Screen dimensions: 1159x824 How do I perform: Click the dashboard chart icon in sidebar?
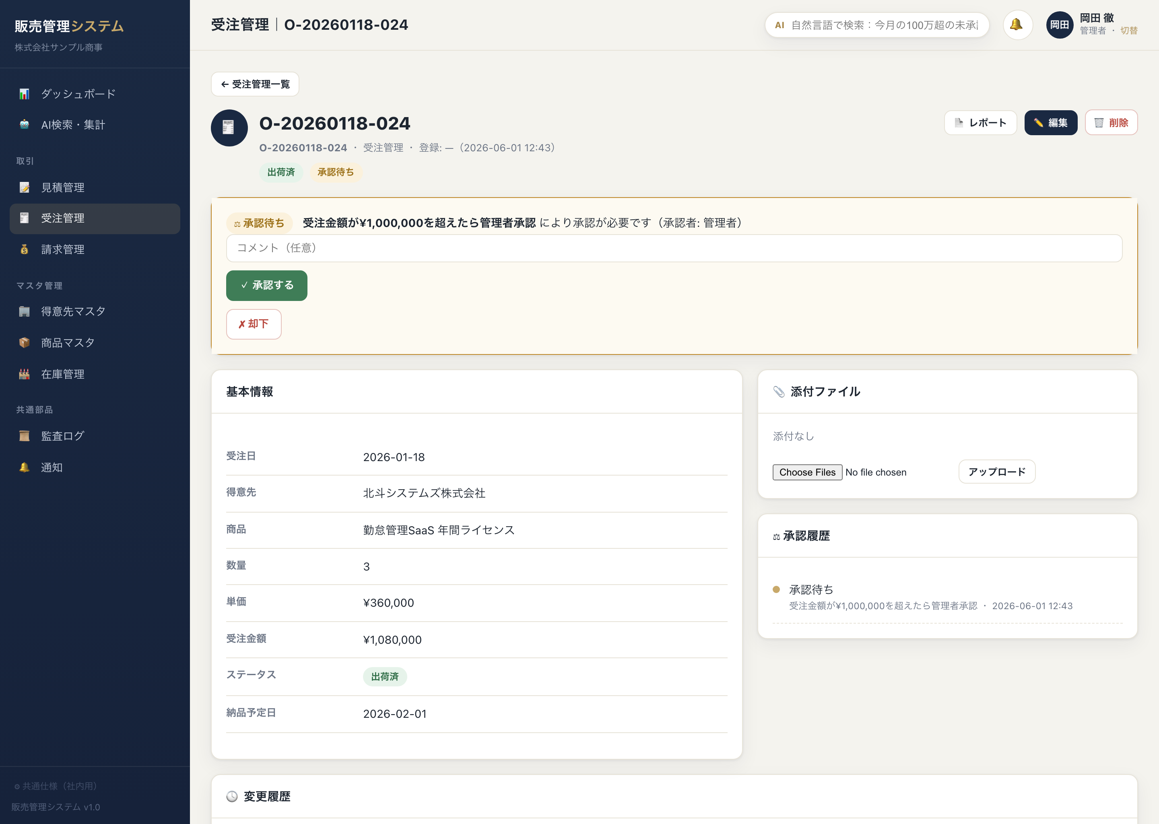(x=25, y=94)
